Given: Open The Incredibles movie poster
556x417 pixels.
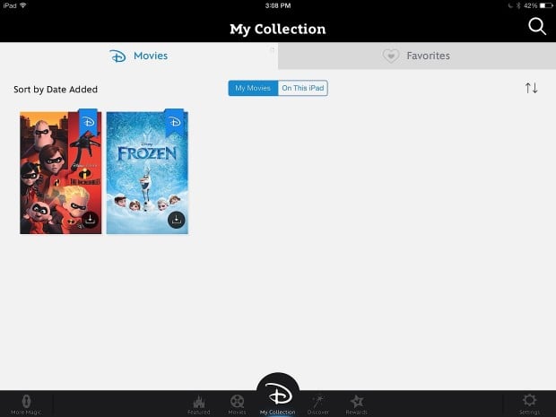Looking at the screenshot, I should pyautogui.click(x=61, y=173).
